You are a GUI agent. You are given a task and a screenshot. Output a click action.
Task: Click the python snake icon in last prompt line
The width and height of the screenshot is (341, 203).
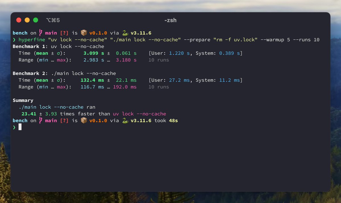coord(125,121)
